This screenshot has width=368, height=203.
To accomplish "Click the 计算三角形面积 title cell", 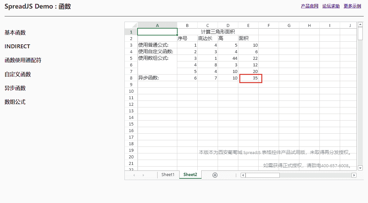I will click(x=218, y=32).
